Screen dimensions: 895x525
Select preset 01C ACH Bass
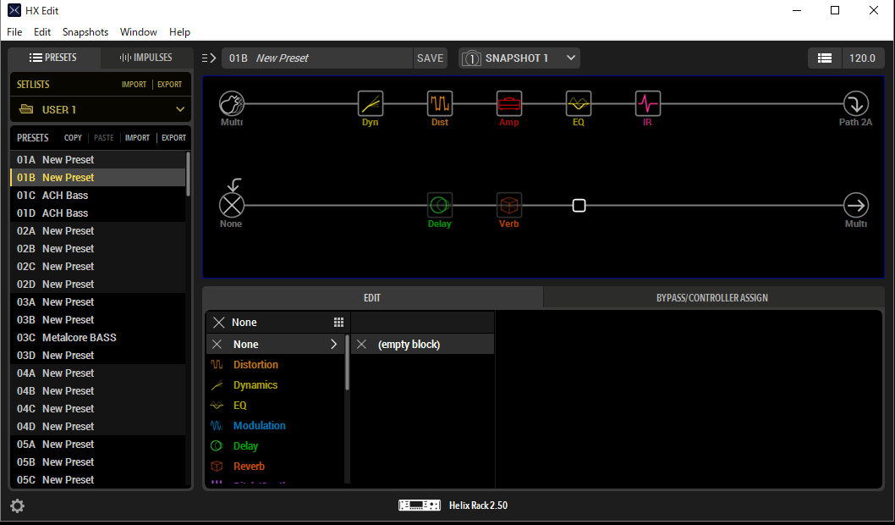point(97,196)
